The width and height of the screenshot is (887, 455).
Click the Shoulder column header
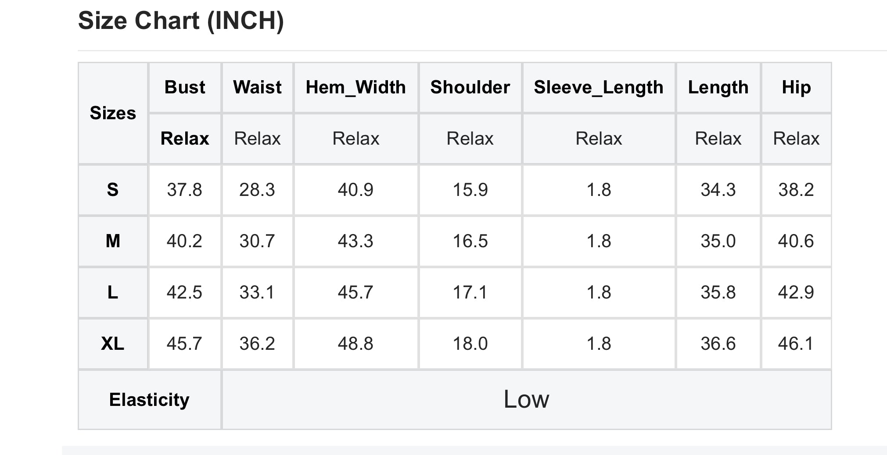470,87
